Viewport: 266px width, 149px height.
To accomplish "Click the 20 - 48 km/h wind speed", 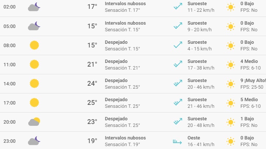I will pos(201,125).
